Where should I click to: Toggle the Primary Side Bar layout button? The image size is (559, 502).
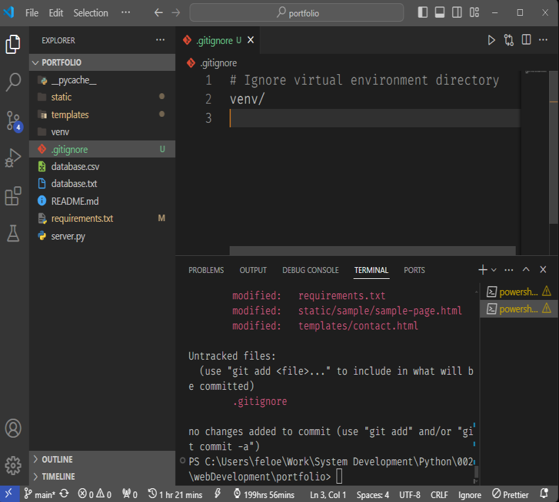tap(423, 12)
